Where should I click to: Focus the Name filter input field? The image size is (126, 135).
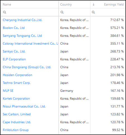pyautogui.click(x=30, y=12)
